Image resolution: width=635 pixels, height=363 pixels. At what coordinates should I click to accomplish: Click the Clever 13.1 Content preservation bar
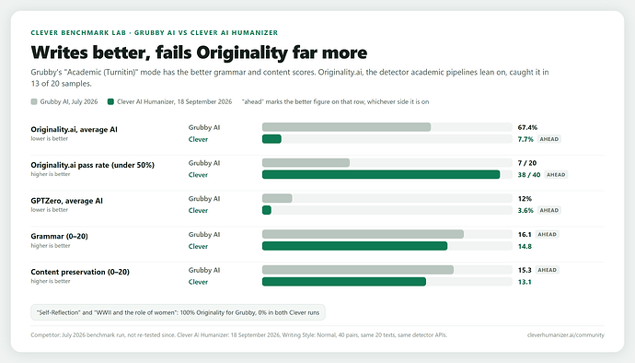click(x=344, y=282)
